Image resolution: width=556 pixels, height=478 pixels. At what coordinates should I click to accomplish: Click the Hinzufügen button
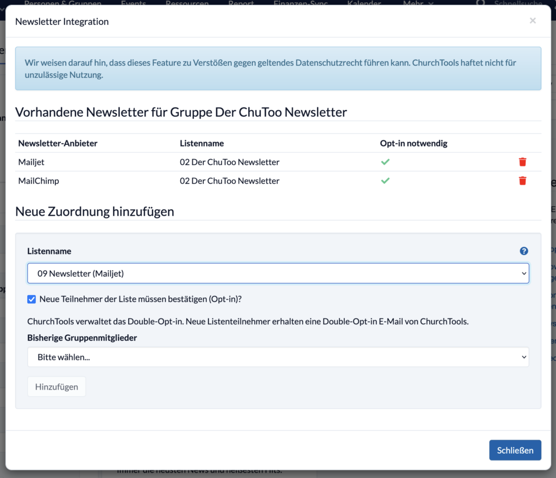coord(56,387)
